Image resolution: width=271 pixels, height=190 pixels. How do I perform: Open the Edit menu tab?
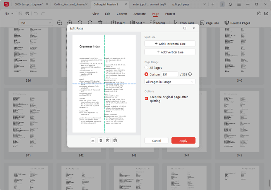[108, 14]
